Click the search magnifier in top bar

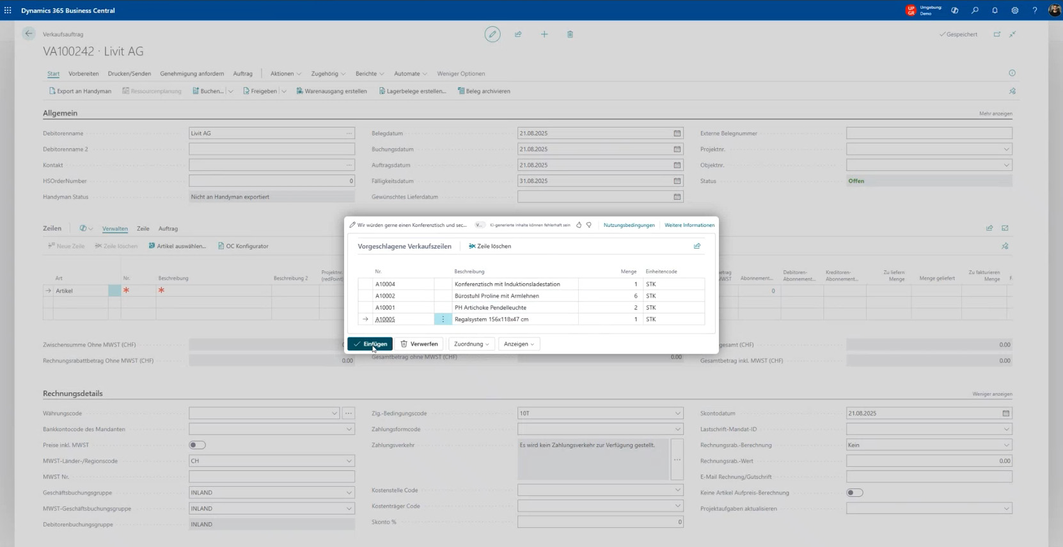coord(975,10)
